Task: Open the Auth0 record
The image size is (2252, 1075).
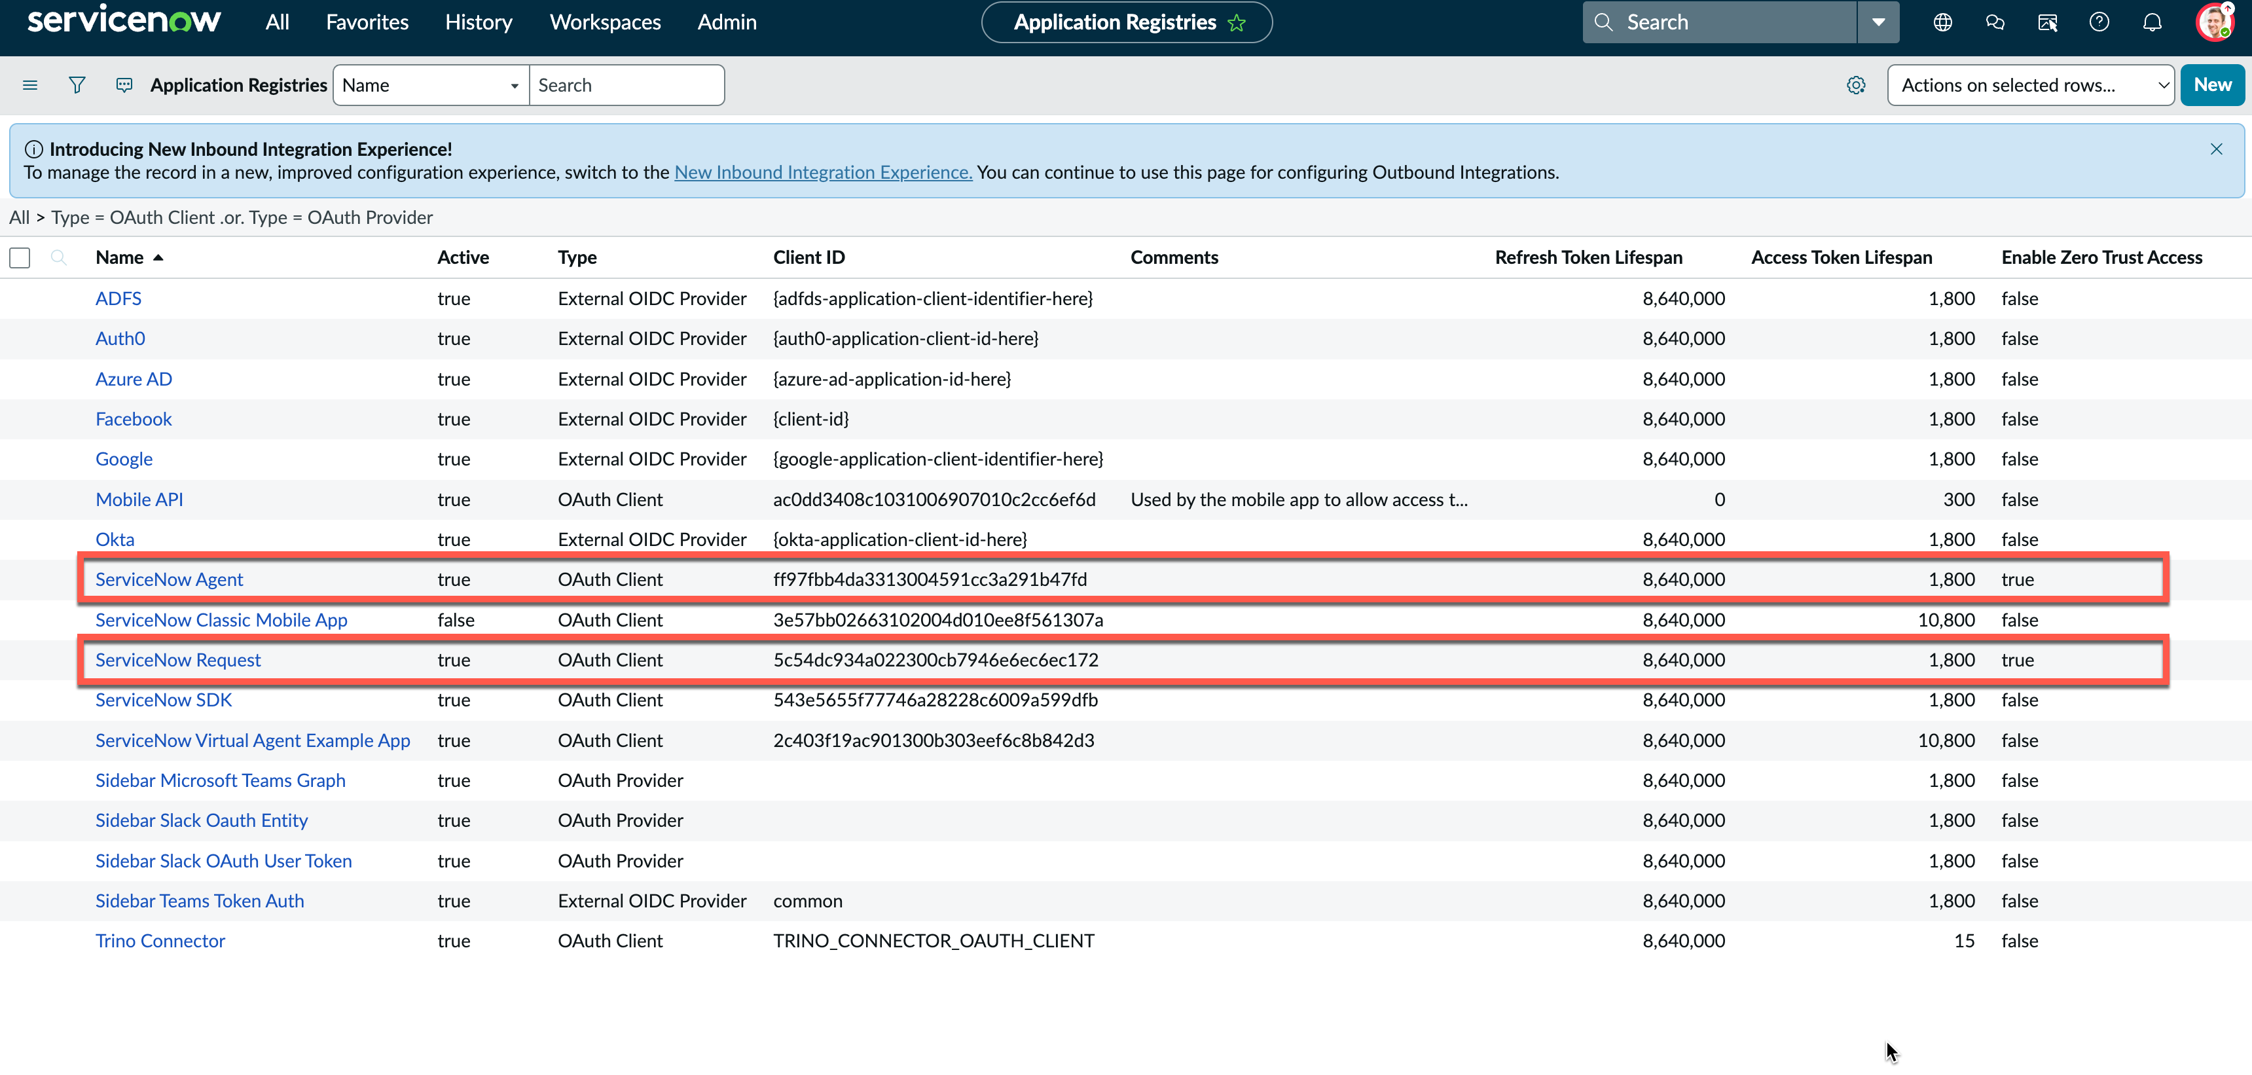Action: (x=120, y=338)
